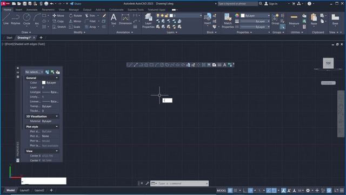Click the Undo arrow in quick access toolbar
Image resolution: width=346 pixels, height=195 pixels.
click(52, 4)
